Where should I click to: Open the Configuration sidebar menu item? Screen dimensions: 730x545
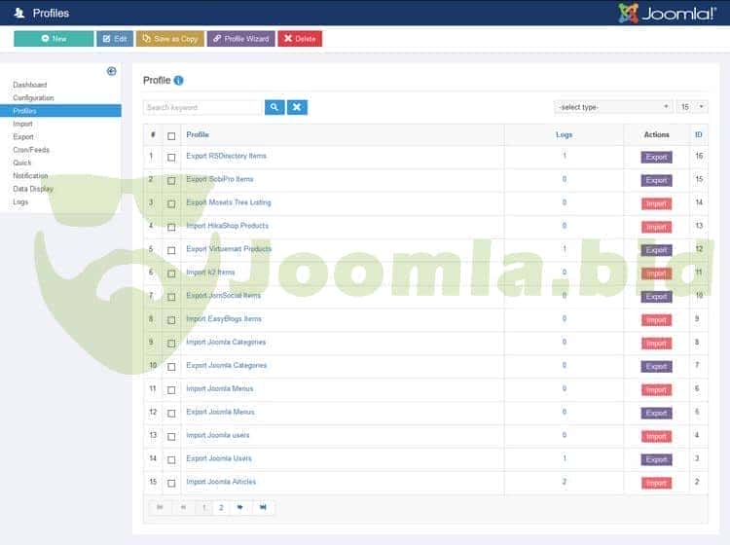(33, 98)
